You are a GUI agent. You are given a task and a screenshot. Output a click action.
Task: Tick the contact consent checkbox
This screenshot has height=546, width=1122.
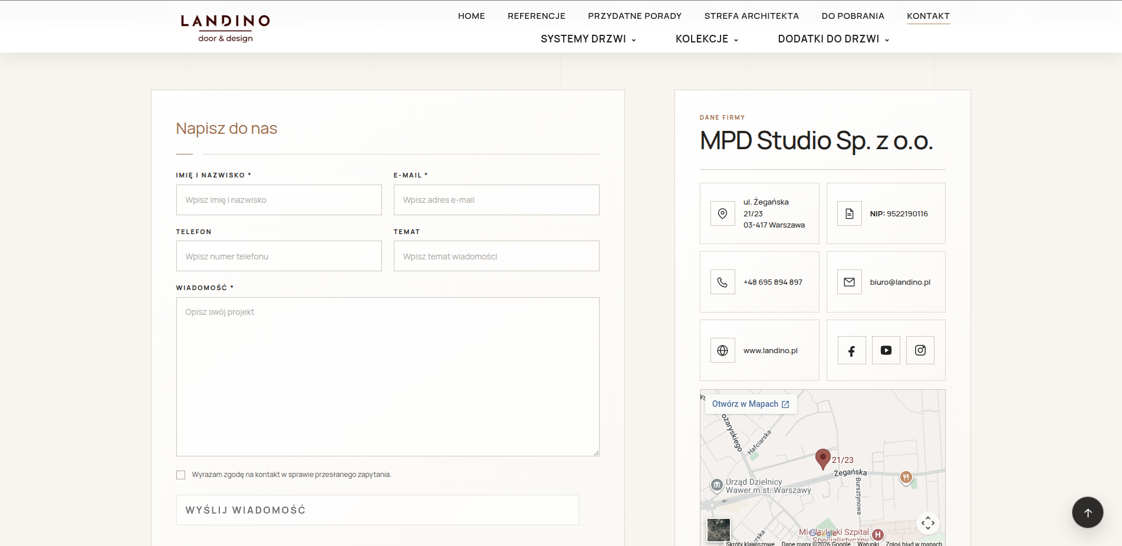pyautogui.click(x=180, y=475)
